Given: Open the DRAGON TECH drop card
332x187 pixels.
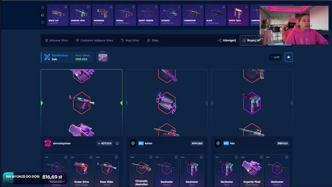Looking at the screenshot, I should point(80,15).
